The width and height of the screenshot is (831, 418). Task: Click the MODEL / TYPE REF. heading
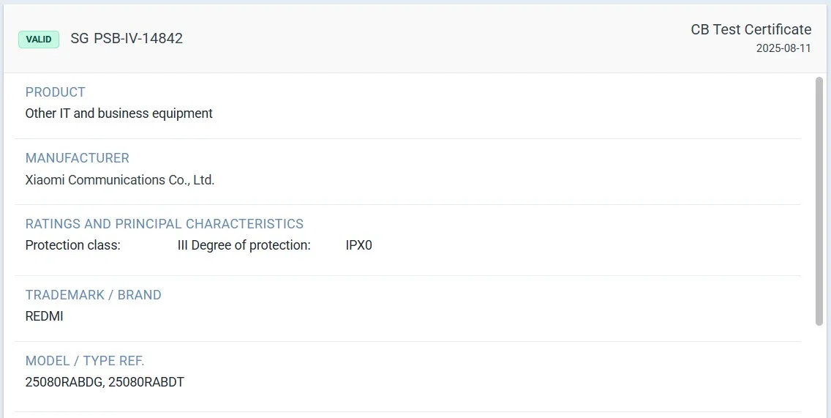[x=85, y=361]
